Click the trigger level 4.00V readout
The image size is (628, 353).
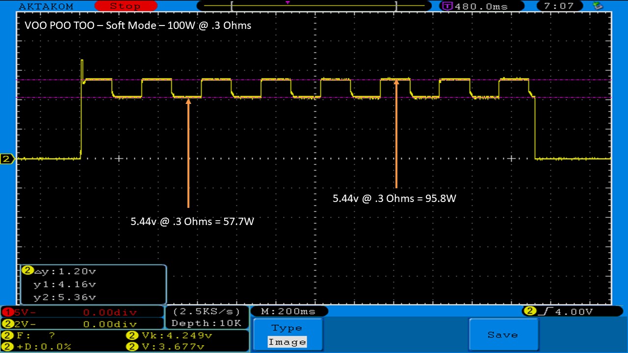click(575, 311)
